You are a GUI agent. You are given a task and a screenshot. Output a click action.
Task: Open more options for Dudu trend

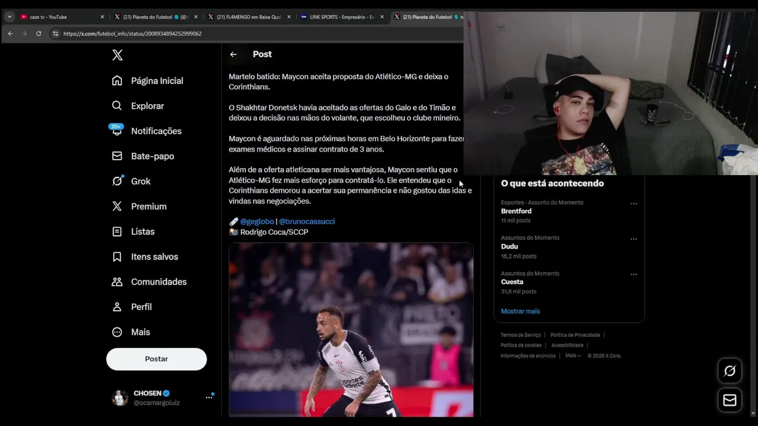point(634,239)
